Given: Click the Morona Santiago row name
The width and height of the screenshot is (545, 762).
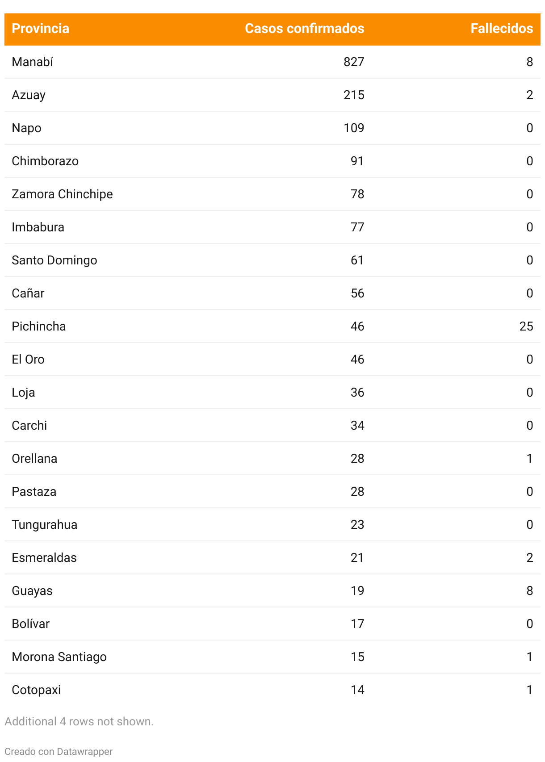Looking at the screenshot, I should [59, 657].
